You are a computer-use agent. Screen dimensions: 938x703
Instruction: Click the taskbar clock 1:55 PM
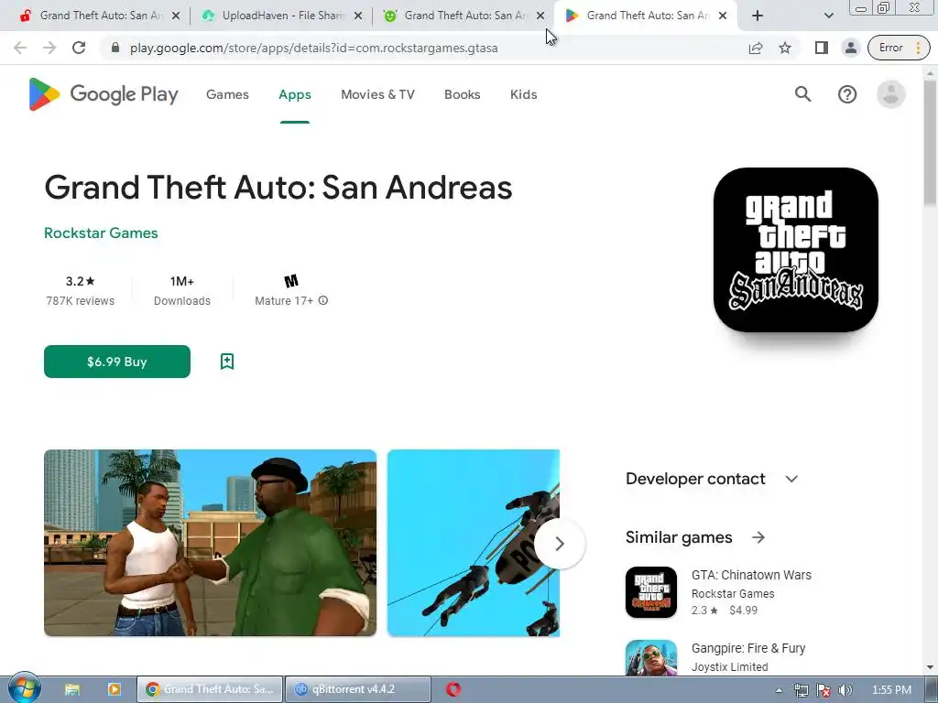tap(892, 690)
